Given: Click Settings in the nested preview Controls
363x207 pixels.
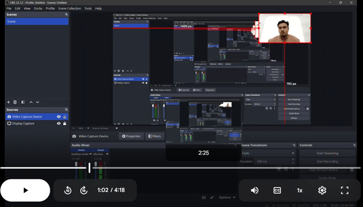Looking at the screenshot, I should 294,118.
